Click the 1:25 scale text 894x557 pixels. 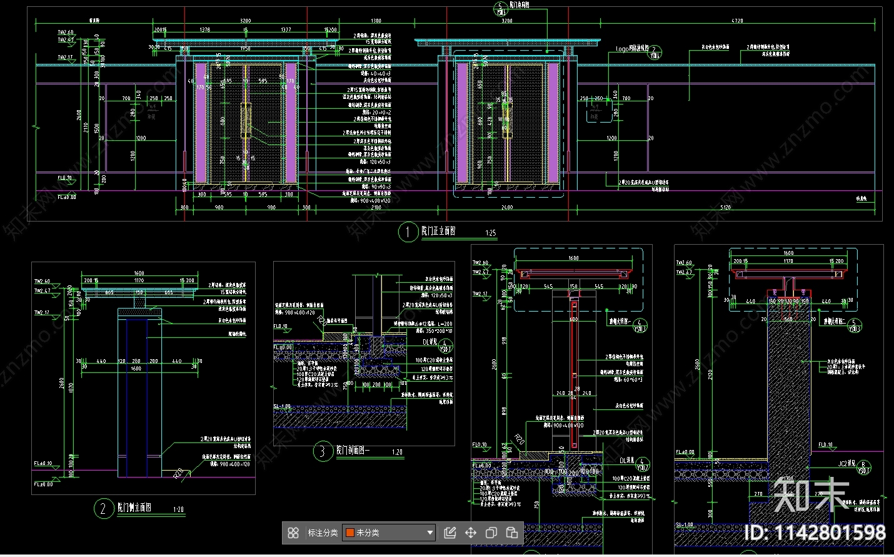[x=491, y=233]
